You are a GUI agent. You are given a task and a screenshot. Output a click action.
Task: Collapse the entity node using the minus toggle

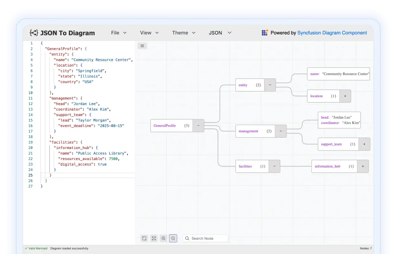(x=270, y=85)
